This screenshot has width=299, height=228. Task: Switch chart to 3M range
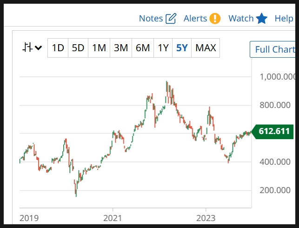point(121,48)
